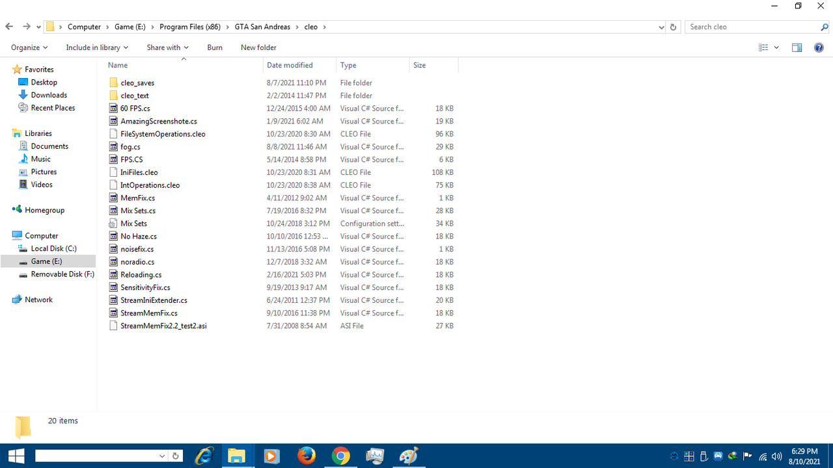
Task: Toggle the preview pane
Action: (797, 47)
